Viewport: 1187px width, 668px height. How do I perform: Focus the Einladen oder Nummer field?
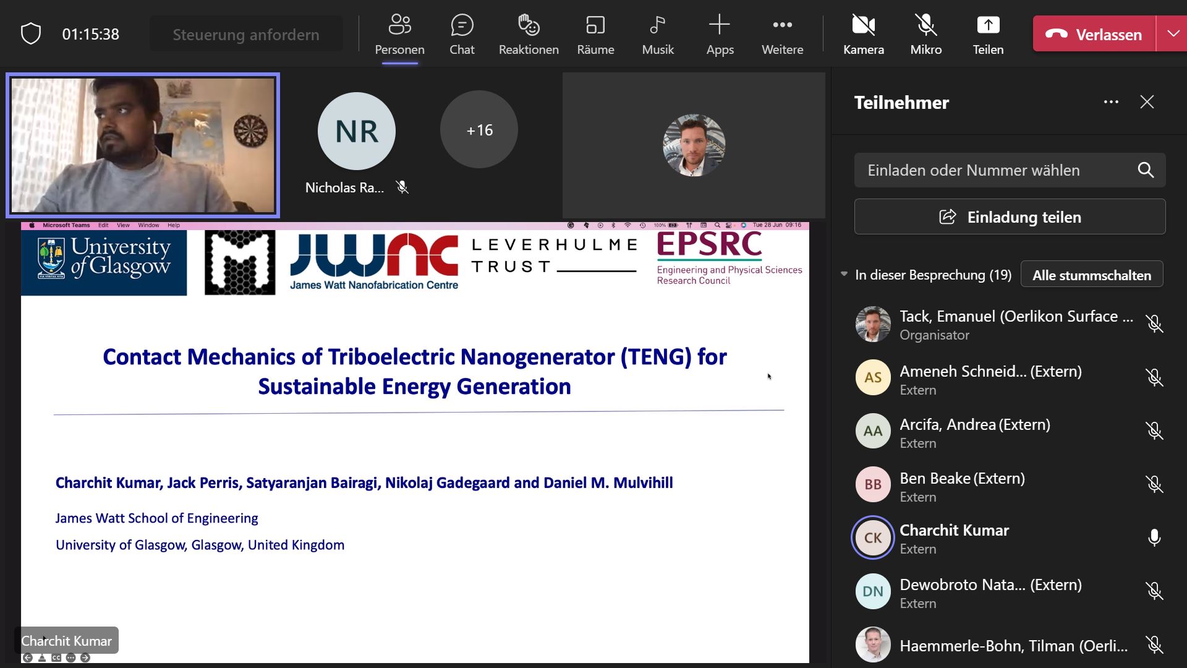pos(995,170)
